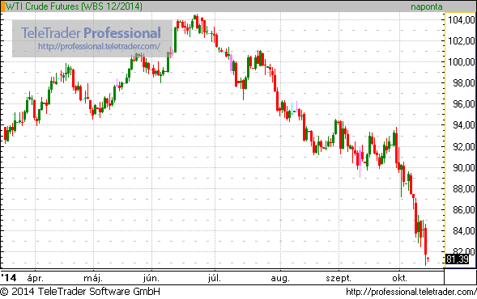Viewport: 477px width, 299px height.
Task: Click the 'jún.' month label
Action: [151, 278]
